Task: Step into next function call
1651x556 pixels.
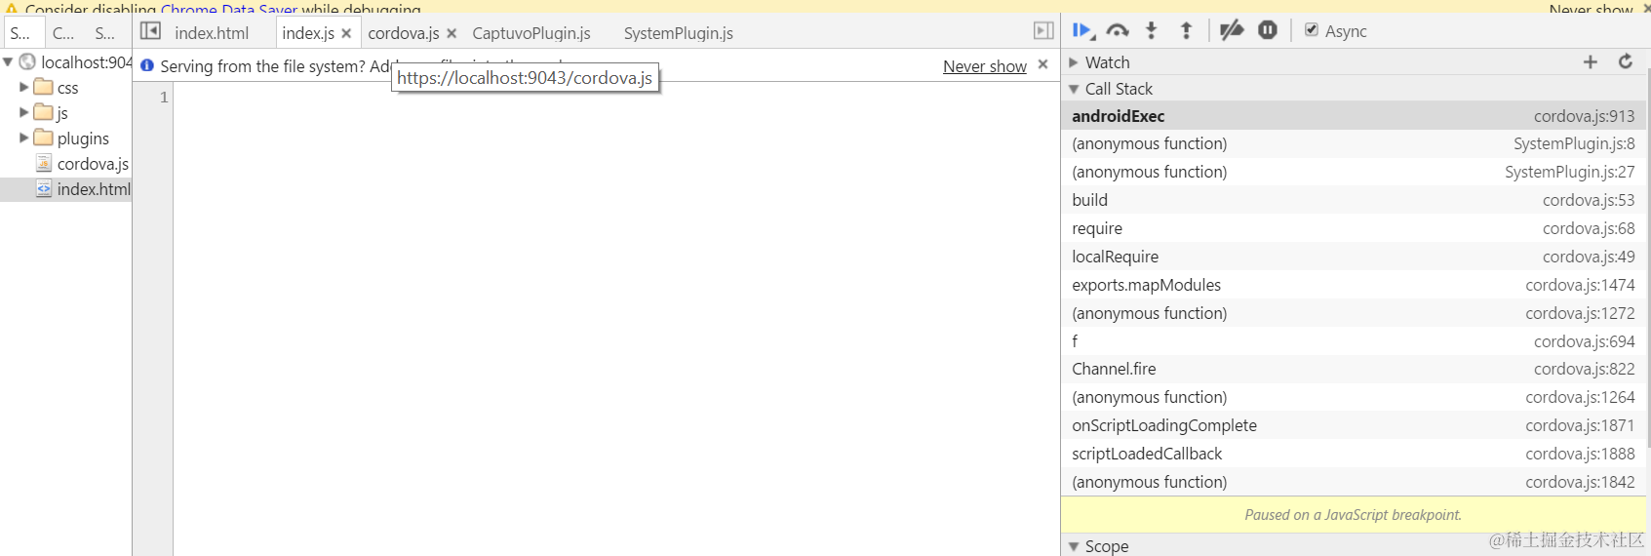Action: click(x=1152, y=30)
